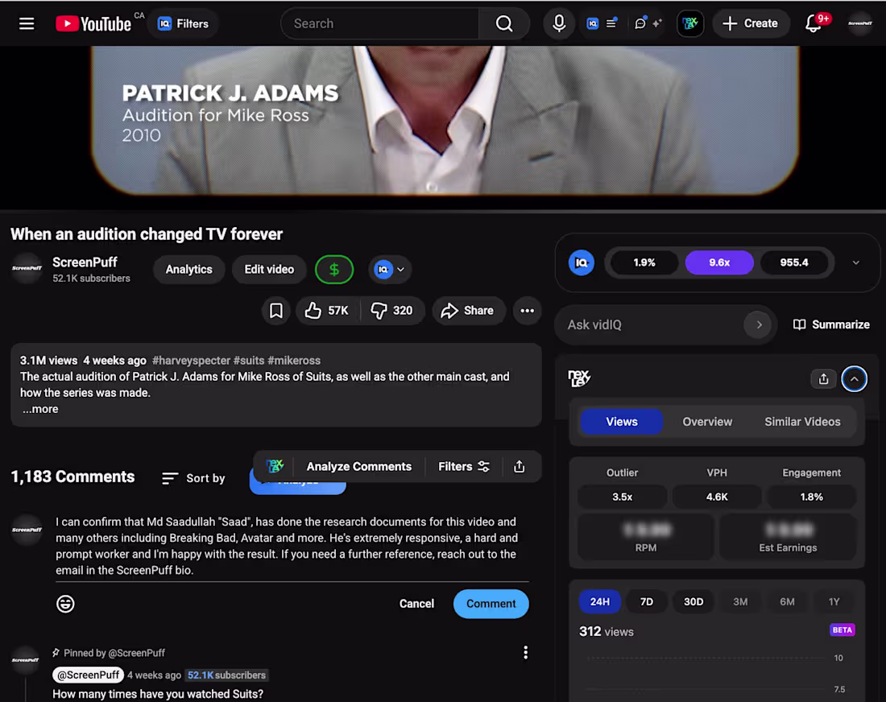Post with the blue Comment button
Image resolution: width=886 pixels, height=702 pixels.
pyautogui.click(x=491, y=604)
